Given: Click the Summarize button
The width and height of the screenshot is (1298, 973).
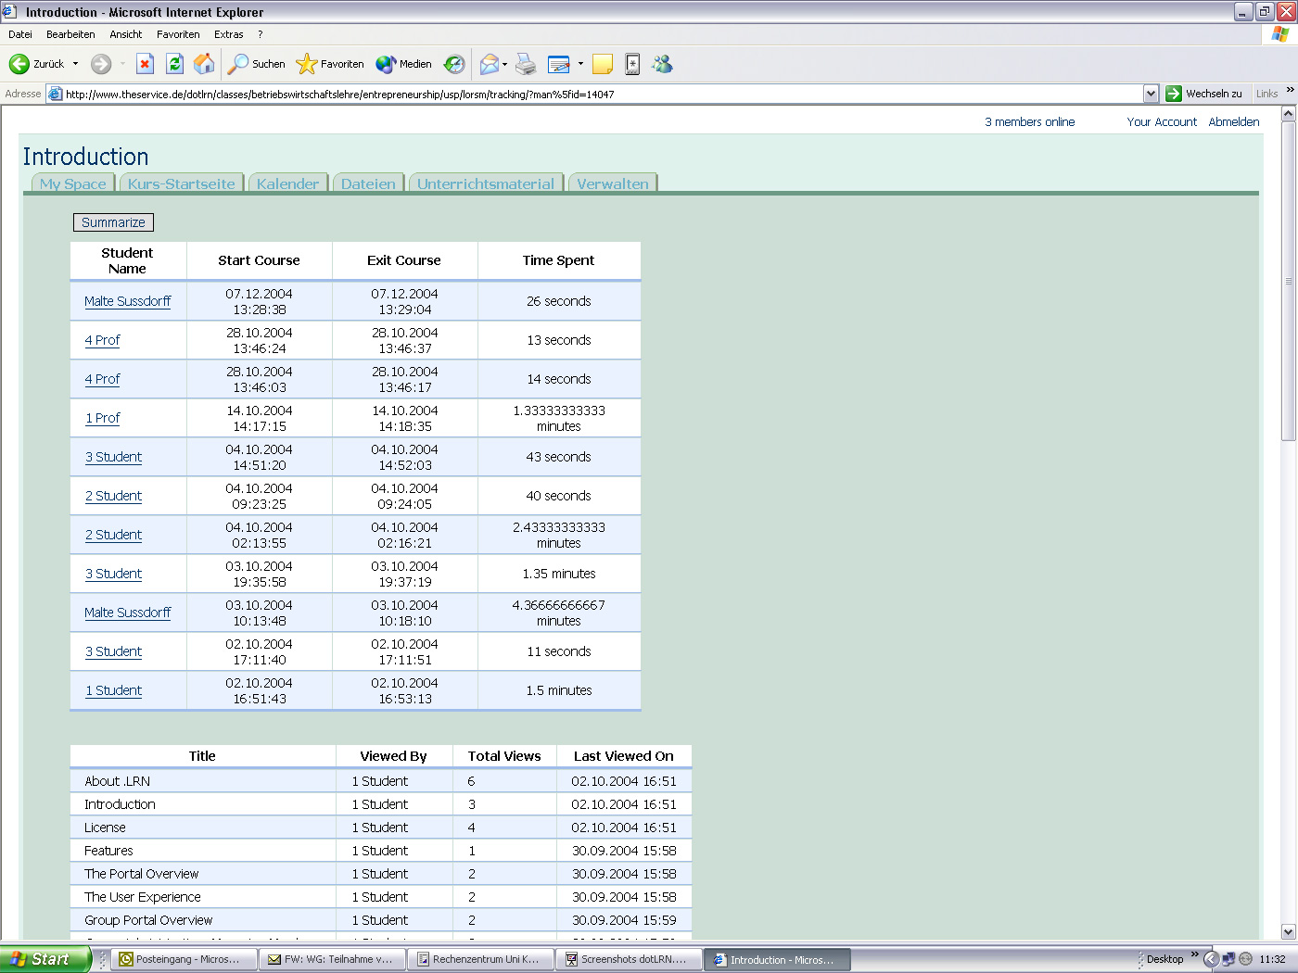Looking at the screenshot, I should coord(113,222).
